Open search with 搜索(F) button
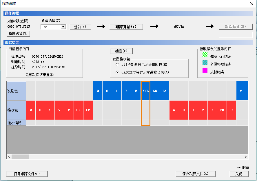The height and width of the screenshot is (181, 257). click(121, 51)
